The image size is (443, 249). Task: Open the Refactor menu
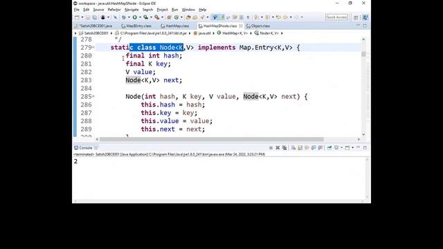click(114, 10)
